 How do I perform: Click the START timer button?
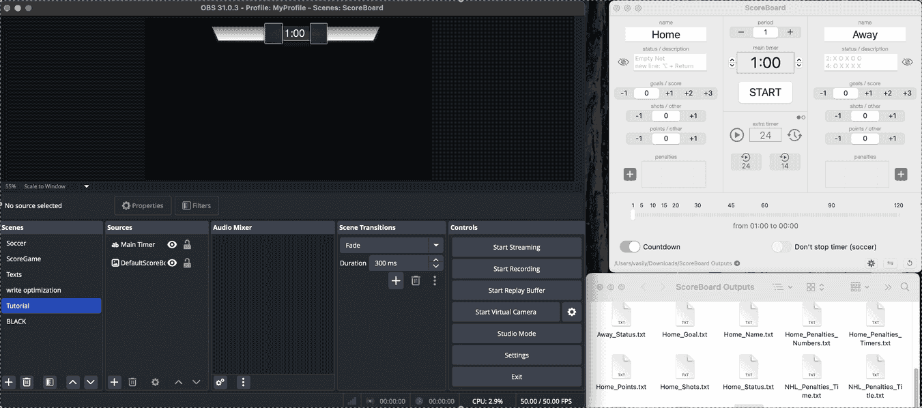pyautogui.click(x=765, y=92)
